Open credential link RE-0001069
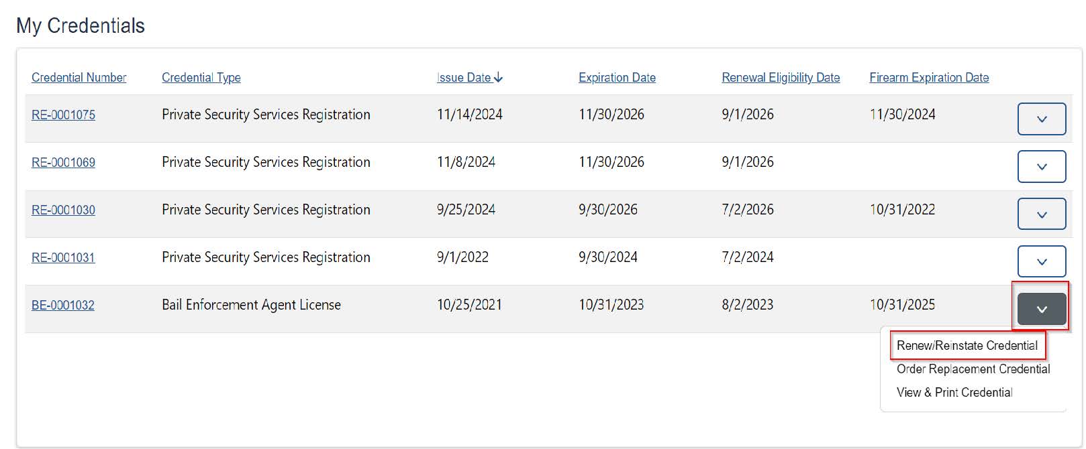 (63, 163)
